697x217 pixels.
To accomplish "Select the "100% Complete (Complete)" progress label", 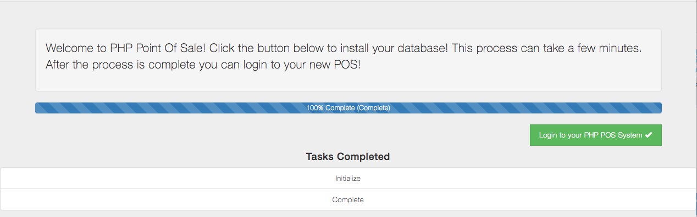I will (348, 108).
